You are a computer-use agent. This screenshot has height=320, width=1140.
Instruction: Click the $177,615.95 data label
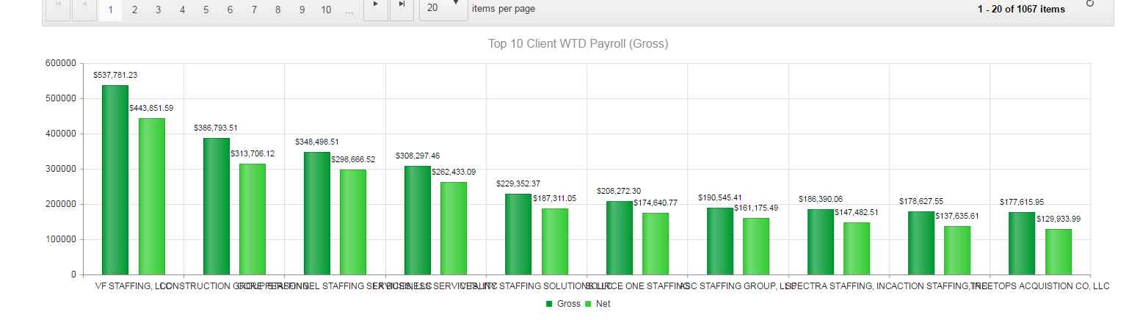(x=1022, y=202)
